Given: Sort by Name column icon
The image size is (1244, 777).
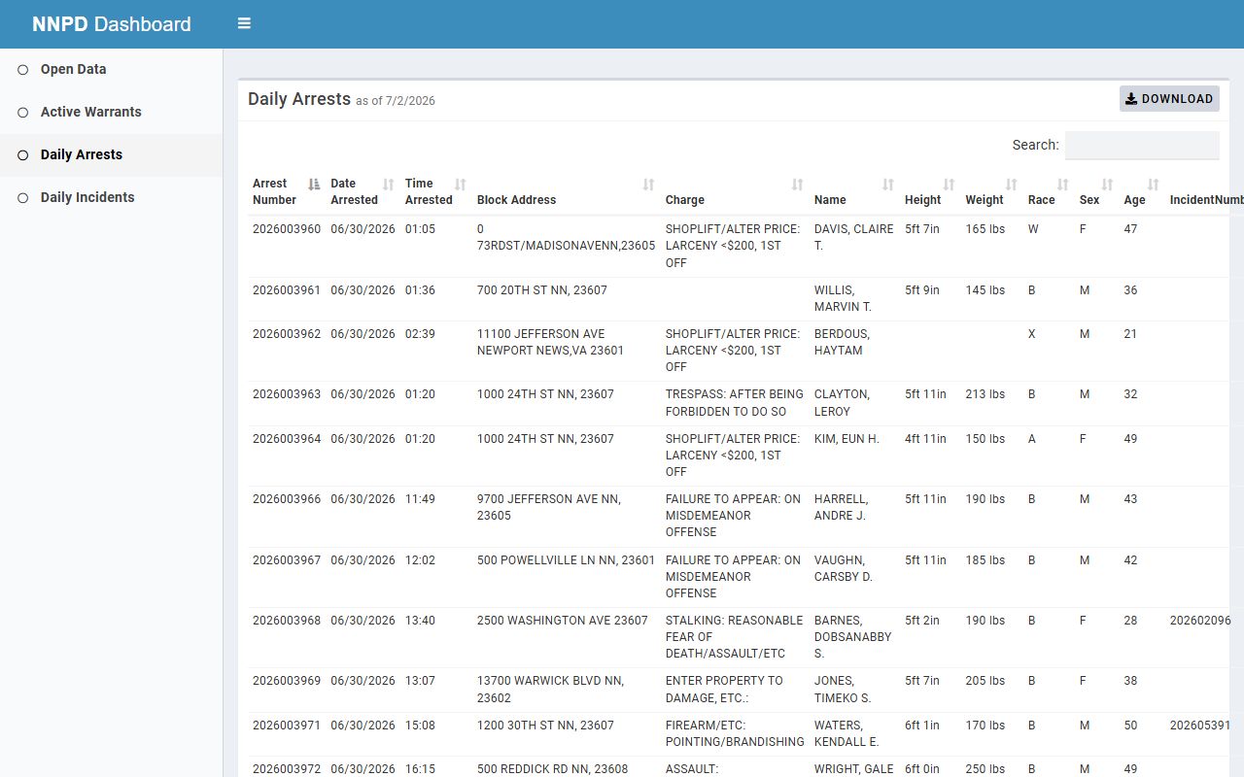Looking at the screenshot, I should point(887,185).
